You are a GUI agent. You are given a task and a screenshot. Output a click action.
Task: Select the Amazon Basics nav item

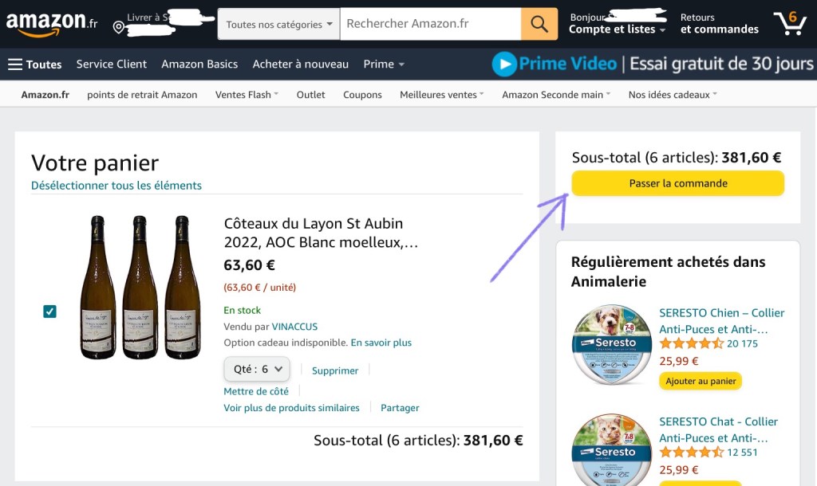click(x=199, y=64)
